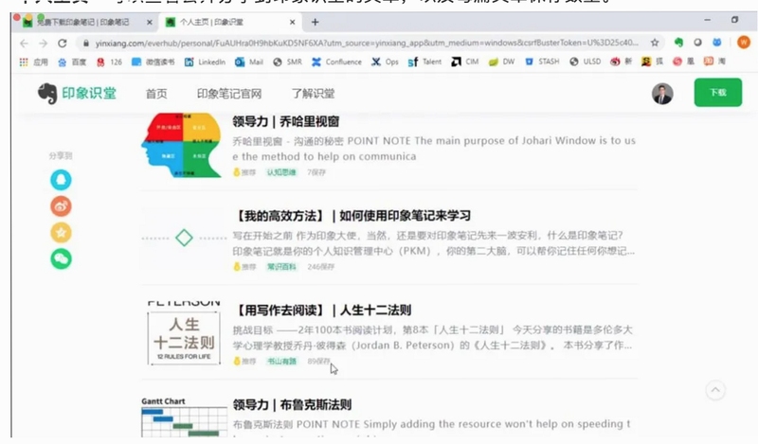This screenshot has height=444, width=758.
Task: Share to WeChat using green icon
Action: (x=61, y=259)
